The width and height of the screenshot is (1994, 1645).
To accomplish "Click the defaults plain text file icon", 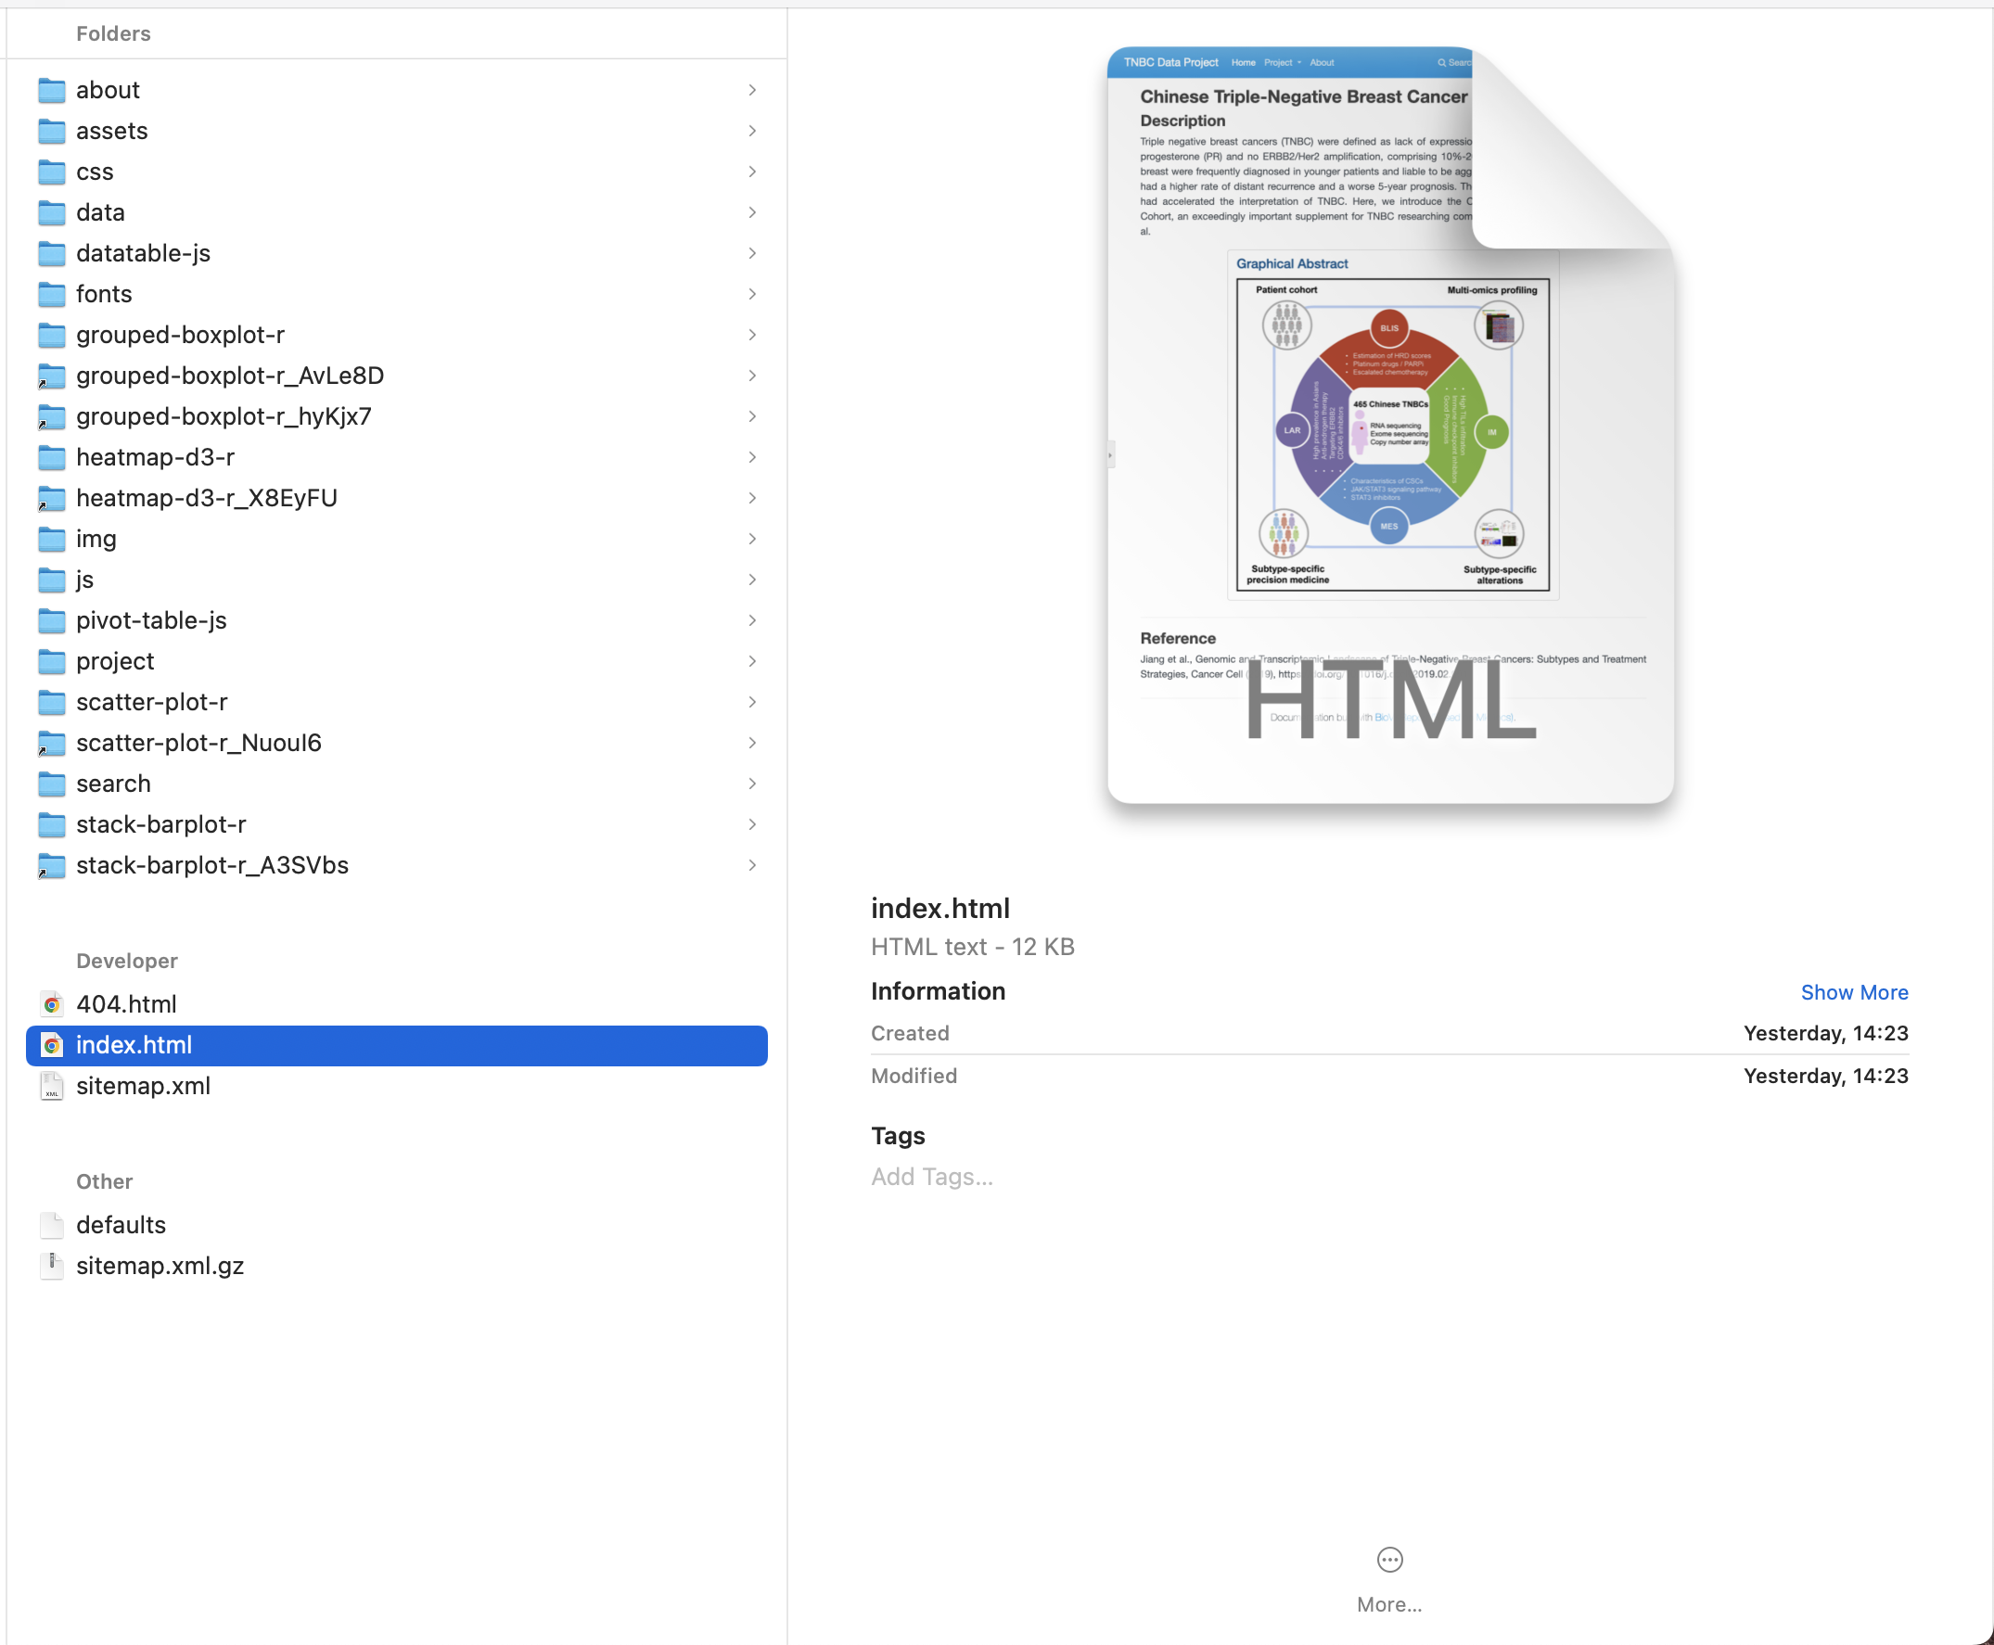I will pos(53,1224).
